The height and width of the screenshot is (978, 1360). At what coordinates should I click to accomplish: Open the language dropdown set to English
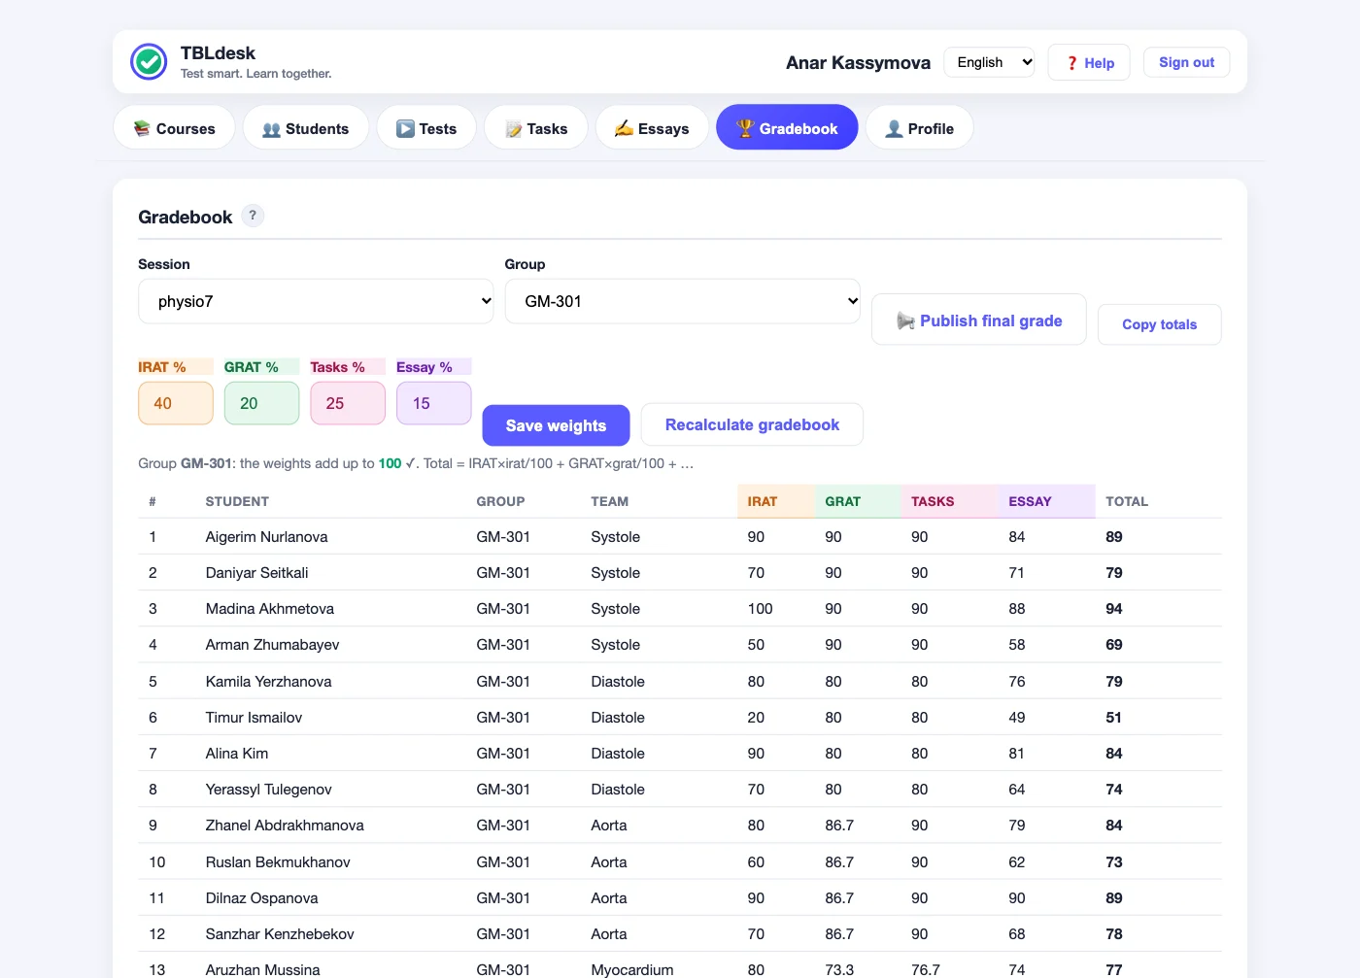coord(989,62)
